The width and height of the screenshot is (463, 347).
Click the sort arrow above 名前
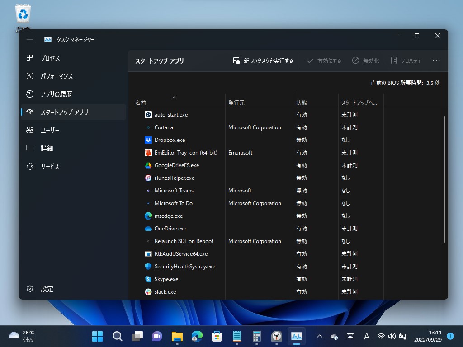(x=174, y=98)
